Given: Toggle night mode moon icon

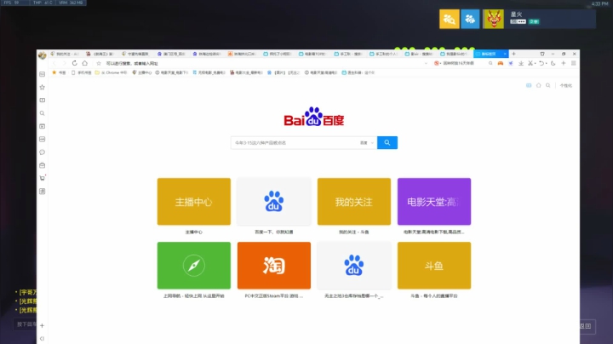Looking at the screenshot, I should coord(553,63).
